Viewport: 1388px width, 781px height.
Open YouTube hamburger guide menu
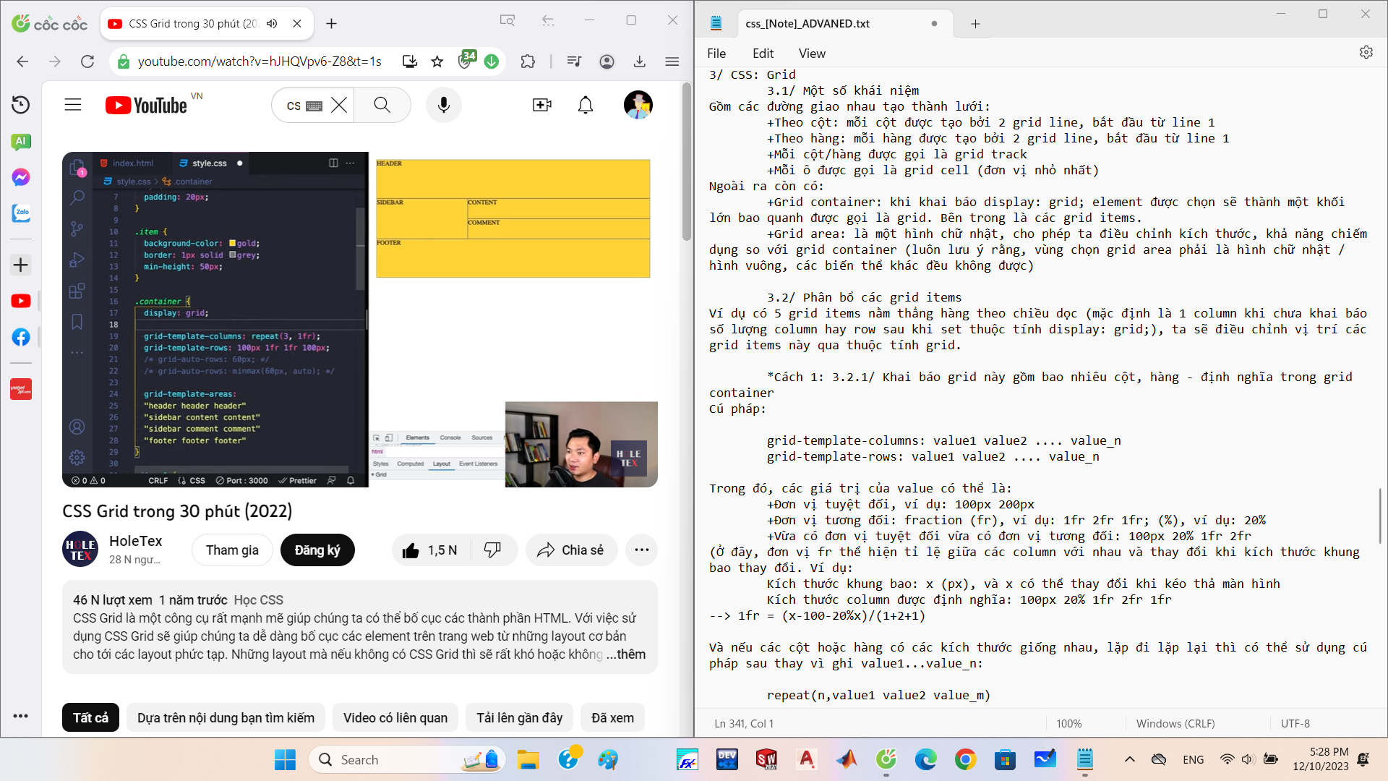point(73,105)
